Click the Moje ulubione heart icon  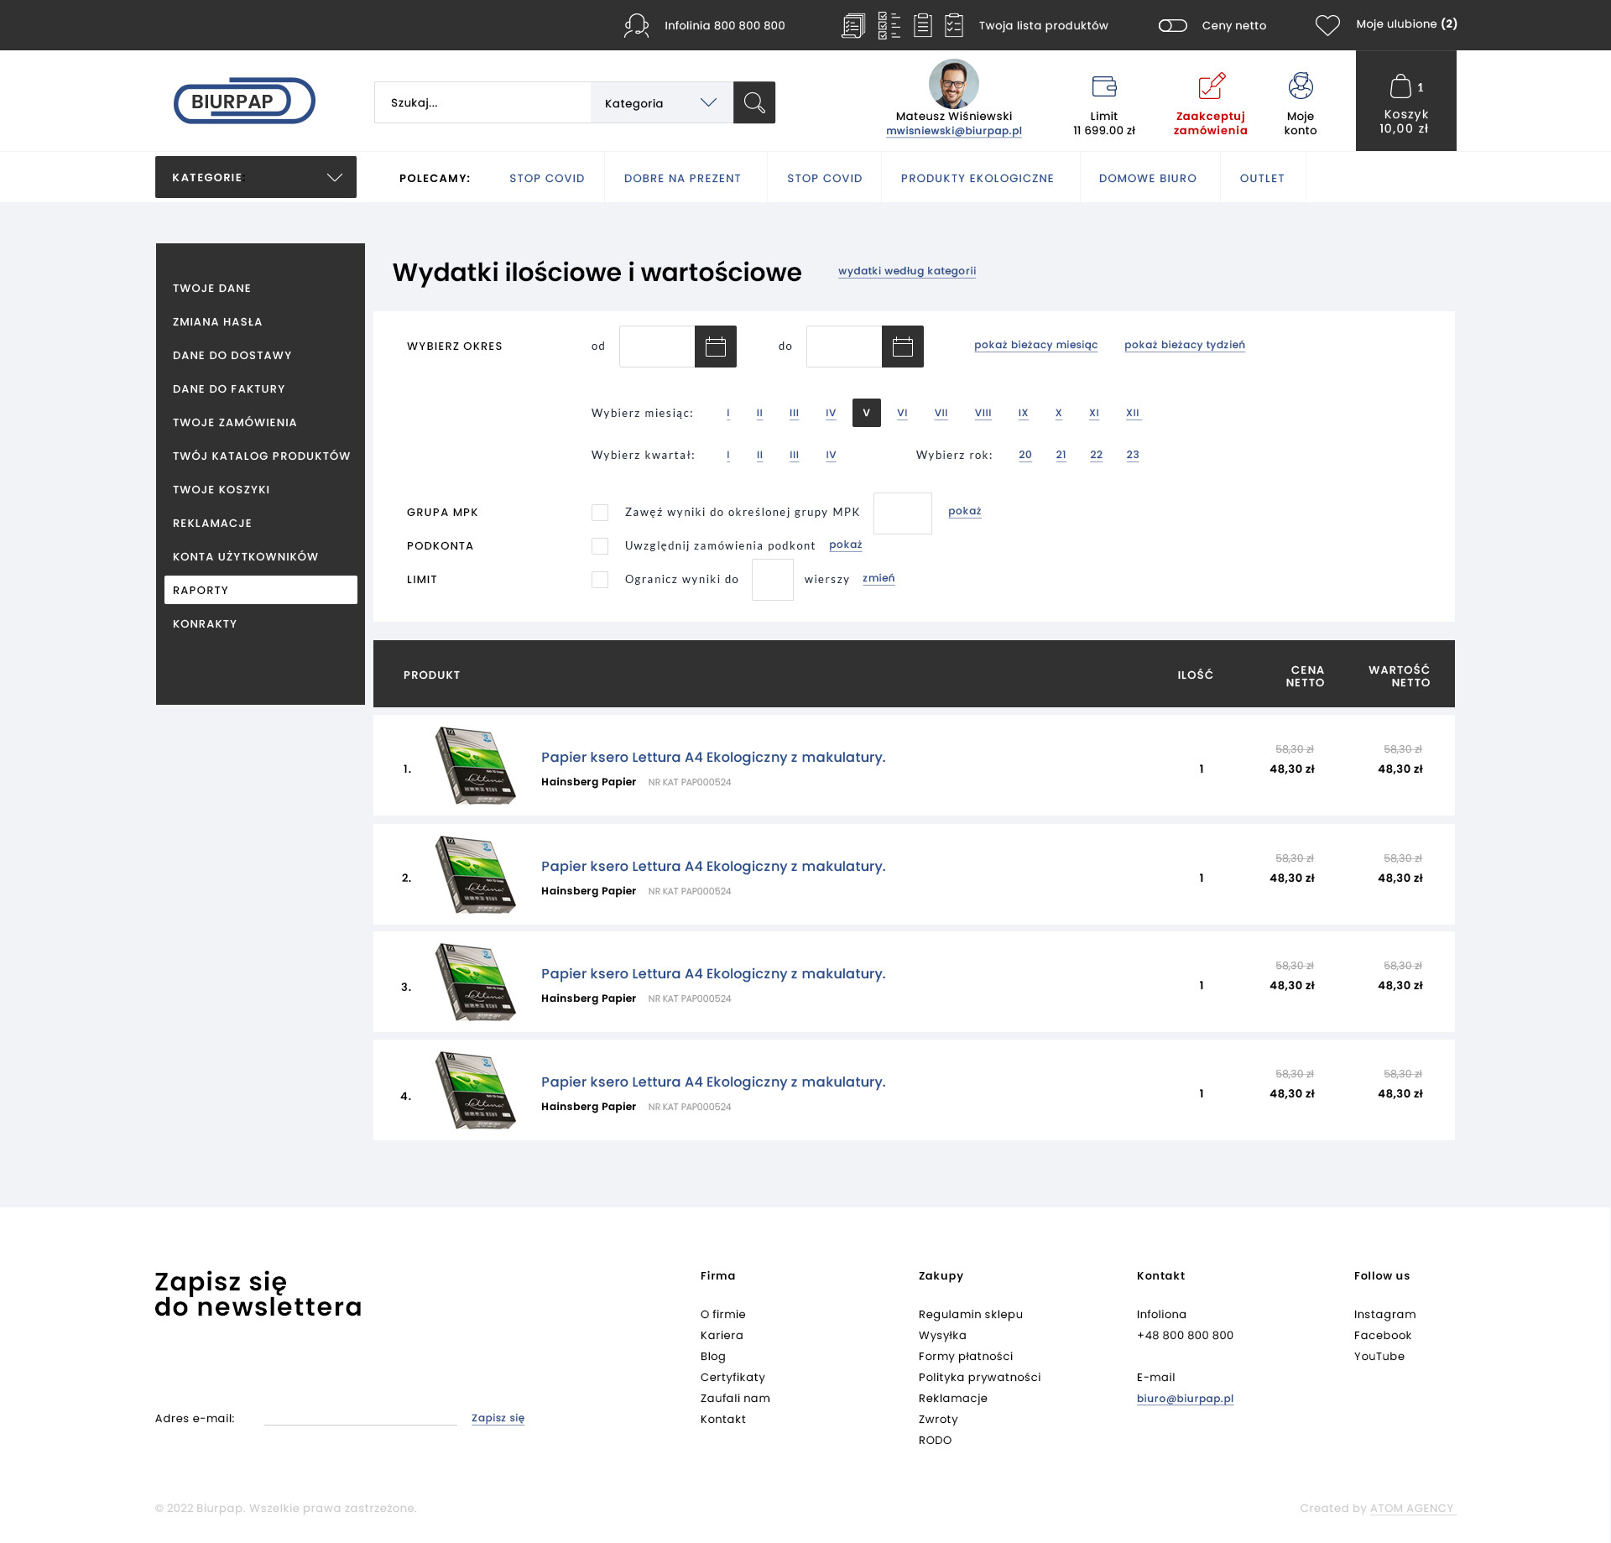1327,25
